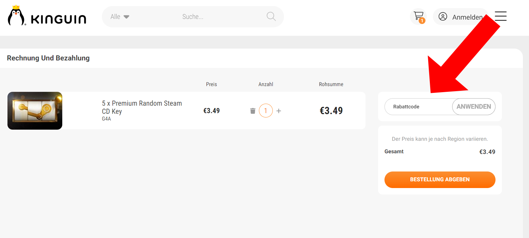Screen dimensions: 529x238
Task: Click the Rechnung Und Bezahlung heading
Action: [48, 58]
